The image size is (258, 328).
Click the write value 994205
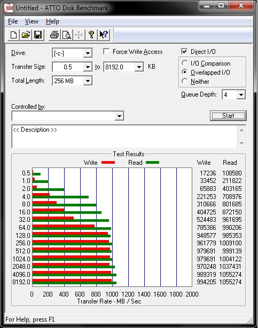[x=206, y=282]
